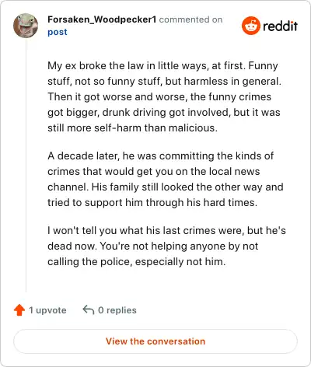Click the vertical comment thread line

26,166
